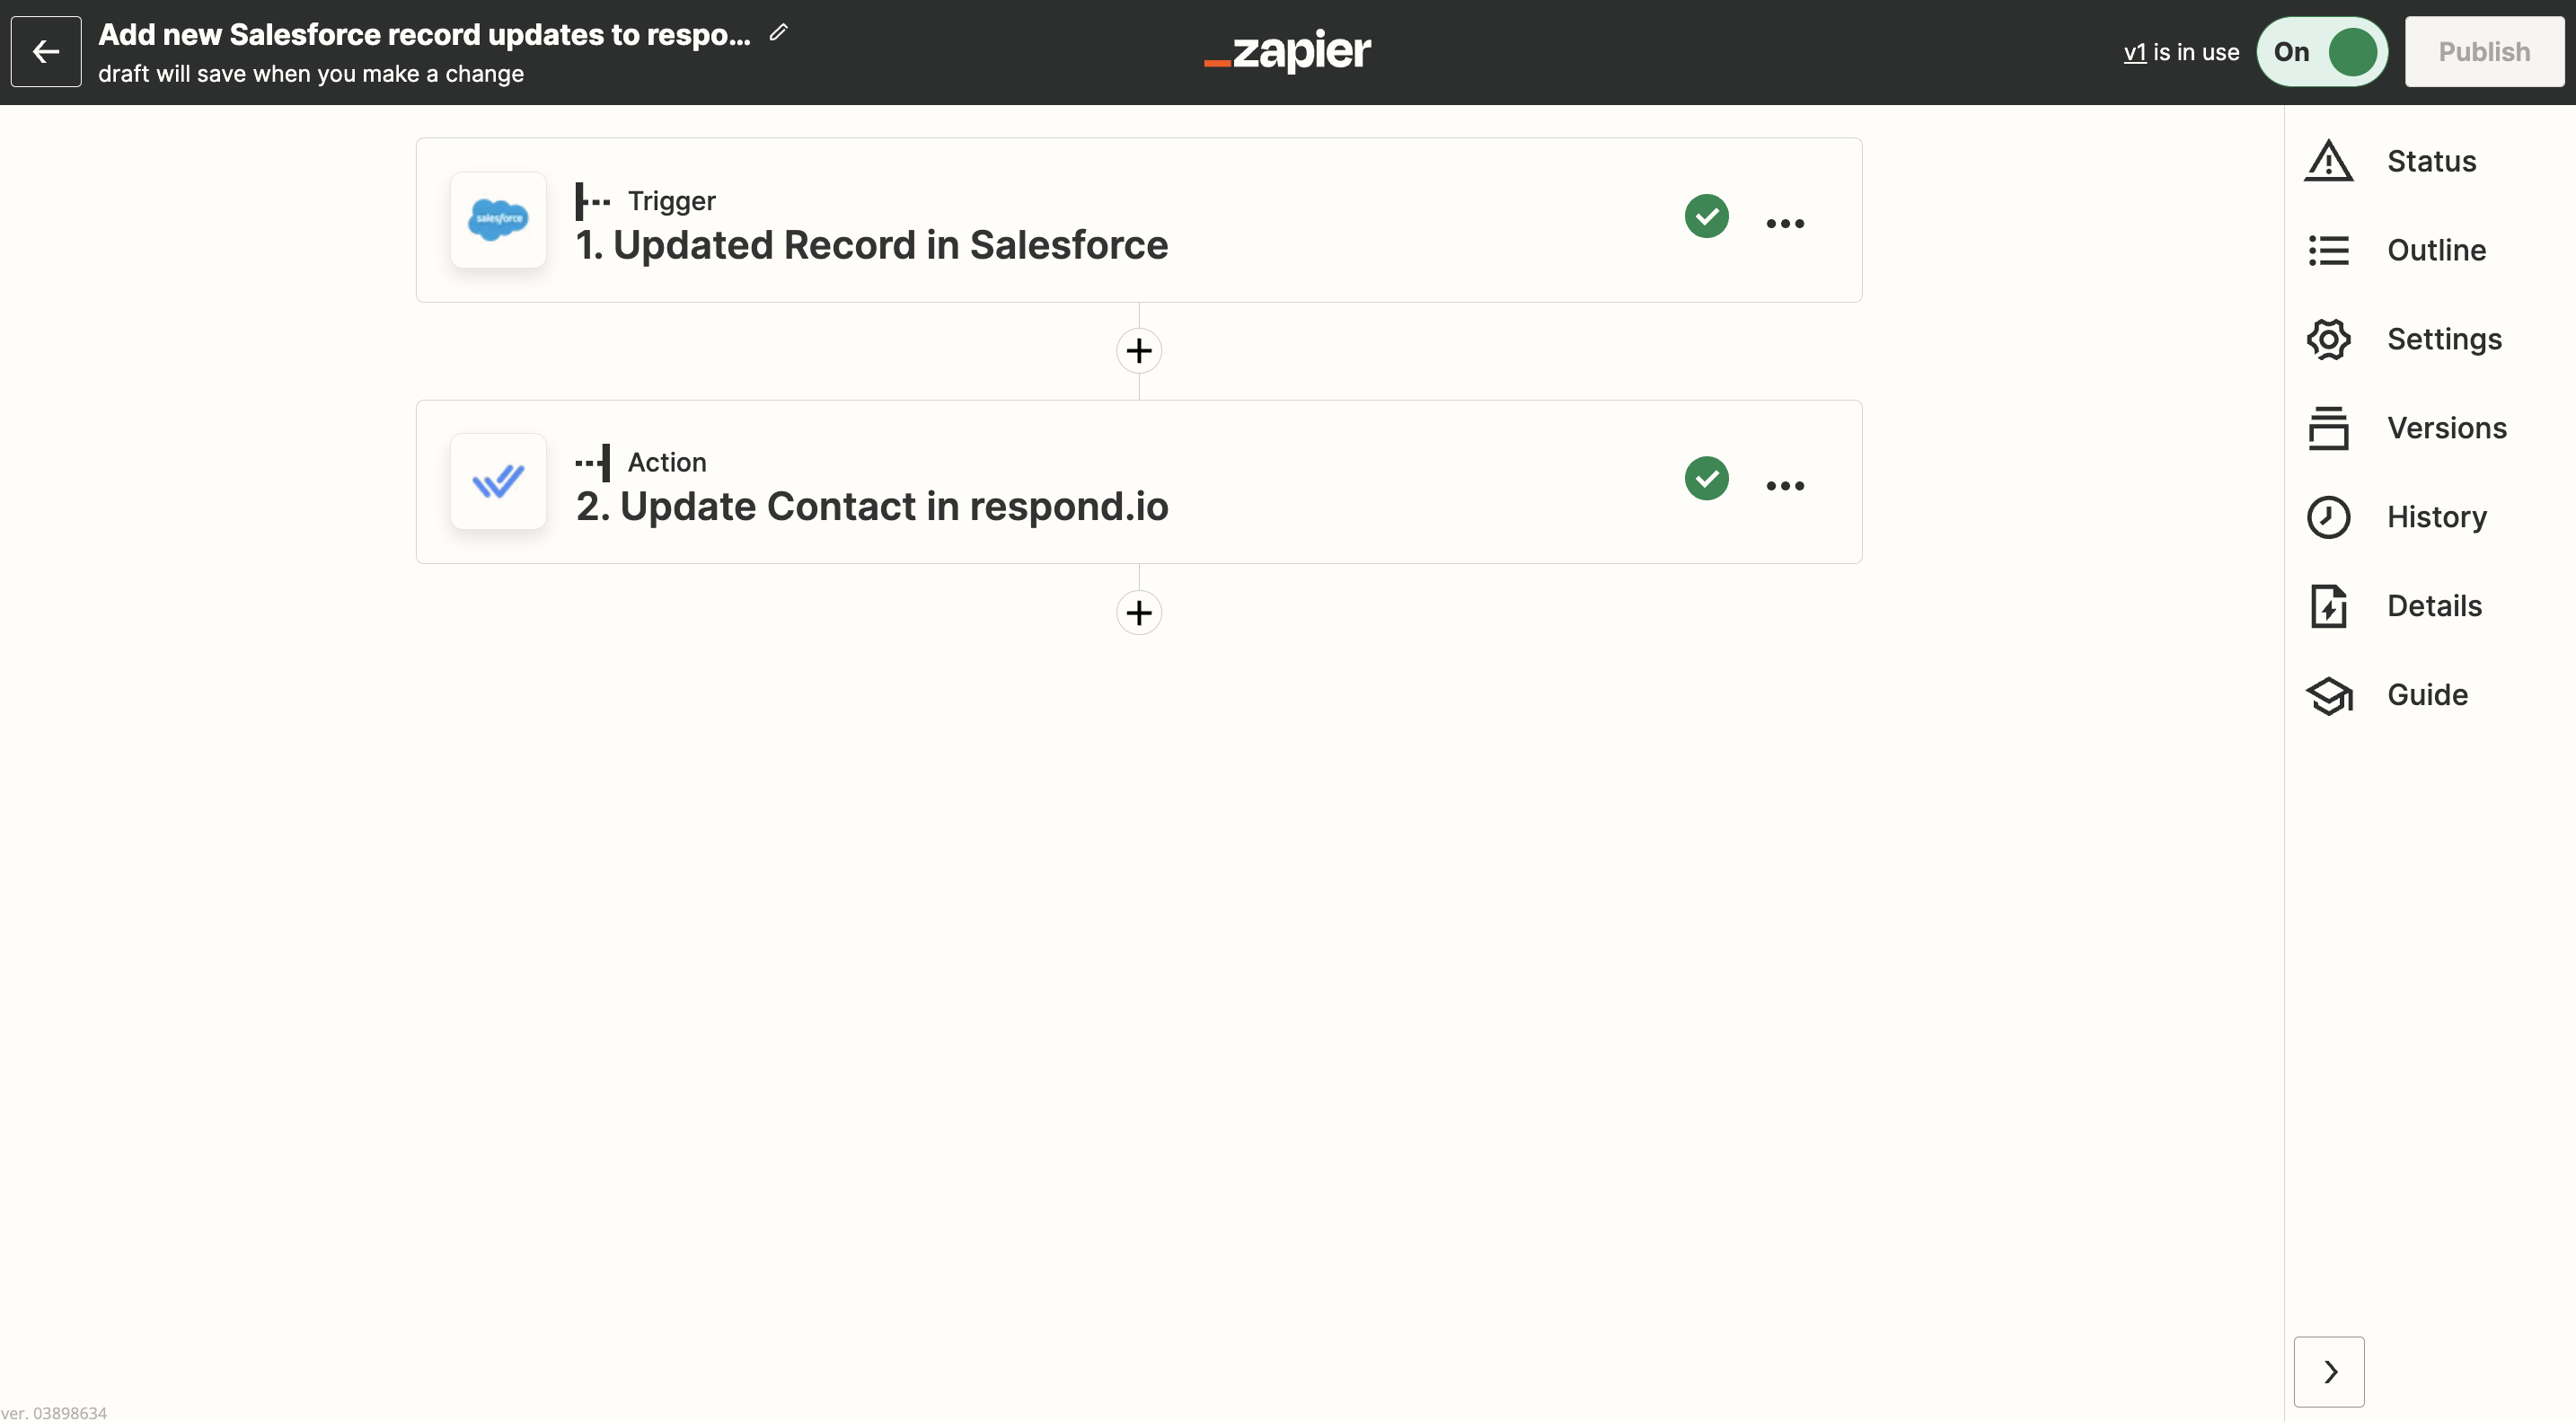The height and width of the screenshot is (1421, 2576).
Task: Expand options for Updated Record trigger
Action: [1785, 217]
